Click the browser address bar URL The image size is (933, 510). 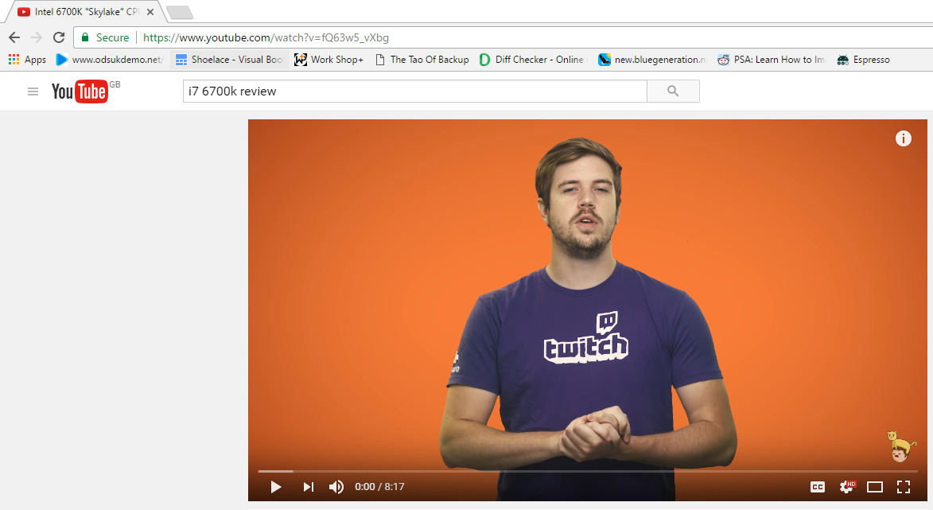(x=266, y=37)
